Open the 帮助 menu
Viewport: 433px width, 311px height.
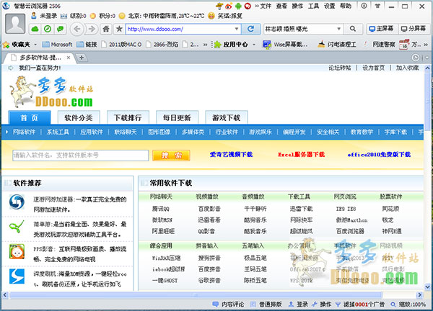[x=346, y=6]
